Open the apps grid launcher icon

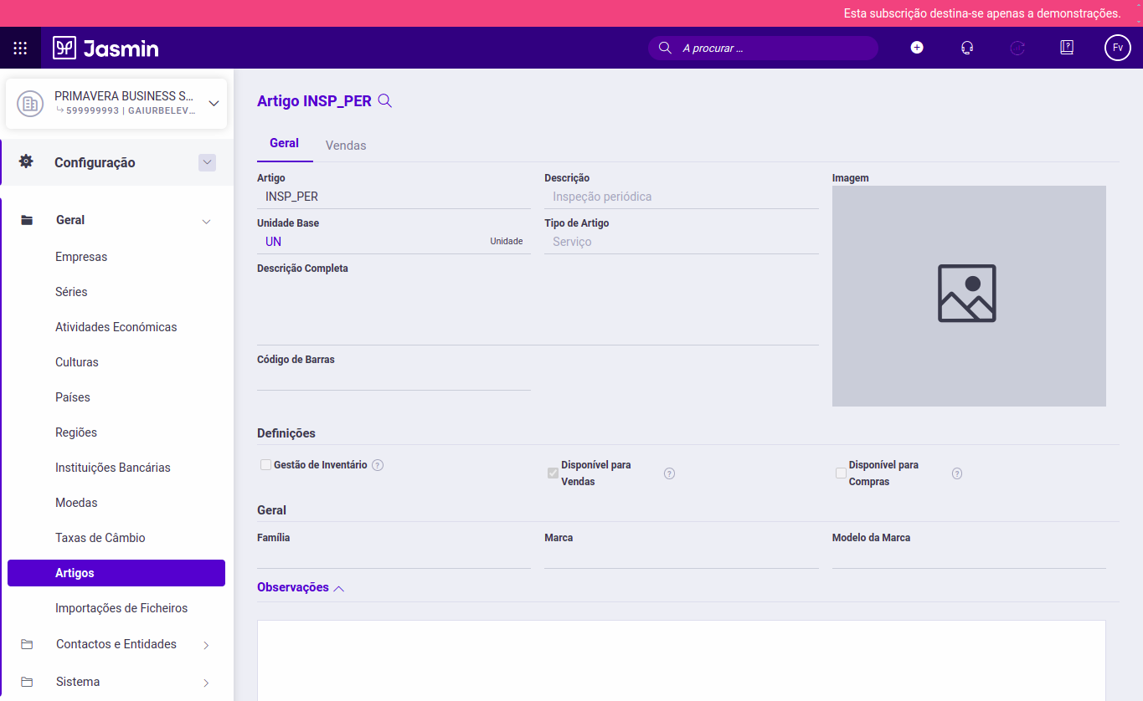(x=20, y=48)
